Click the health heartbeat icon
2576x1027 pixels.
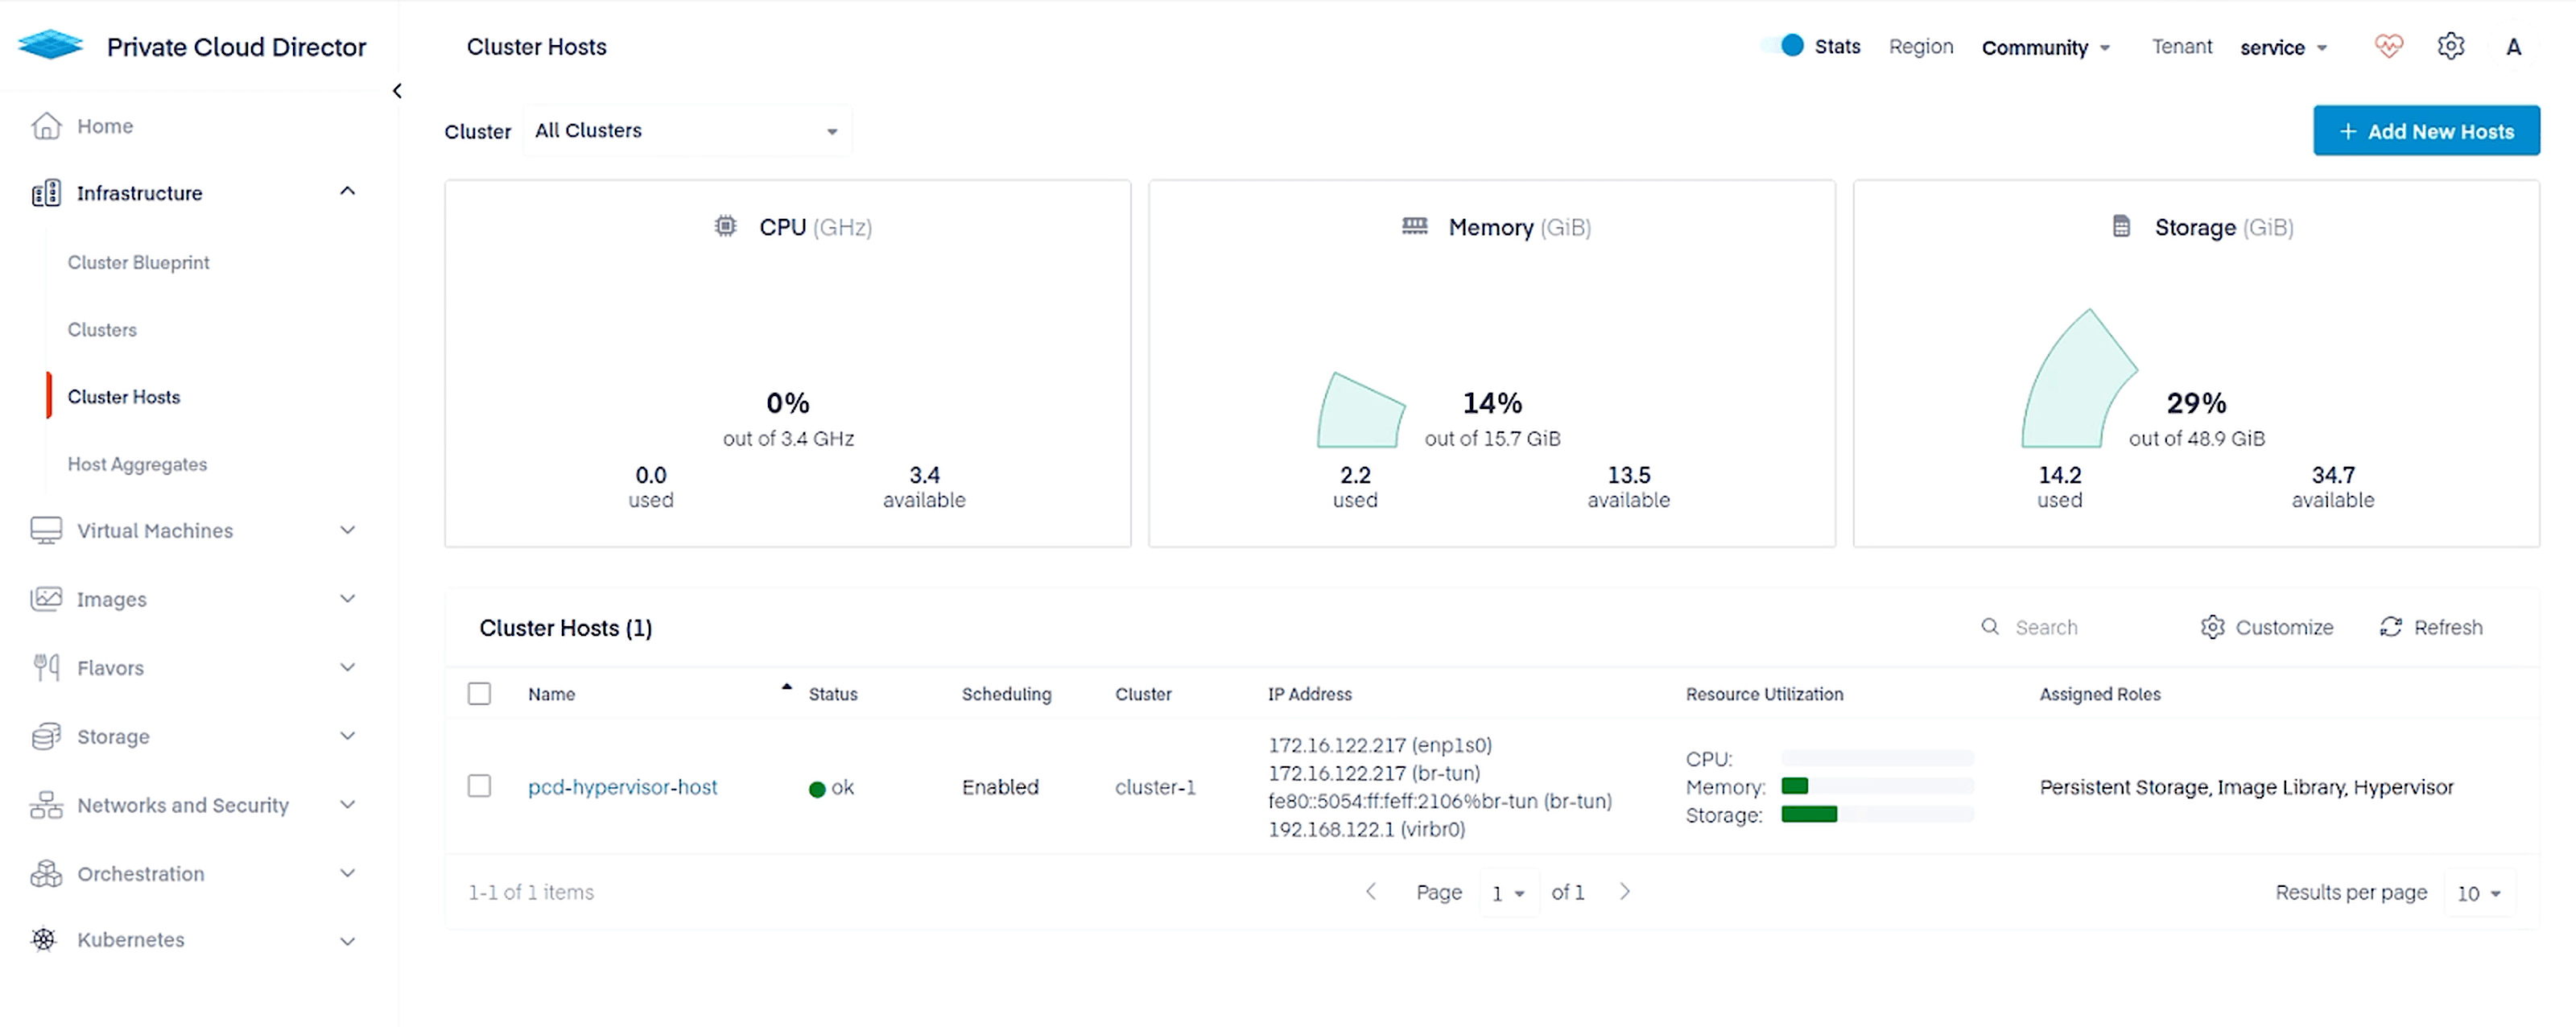[x=2388, y=46]
